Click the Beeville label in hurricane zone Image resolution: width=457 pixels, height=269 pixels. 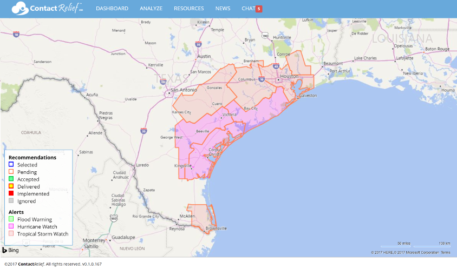click(x=203, y=131)
